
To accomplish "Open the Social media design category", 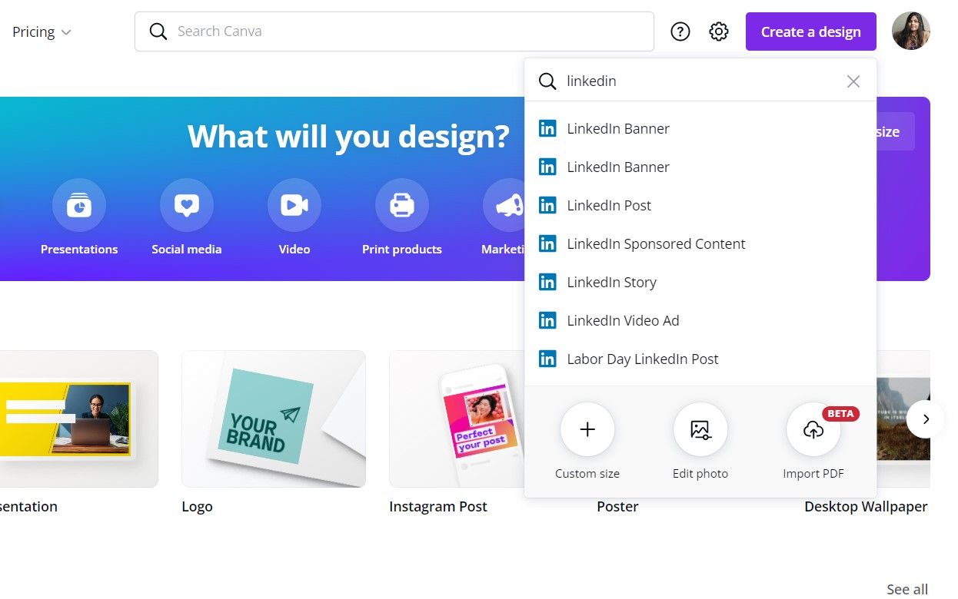I will (x=187, y=204).
